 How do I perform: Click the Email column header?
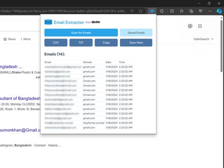click(x=48, y=62)
